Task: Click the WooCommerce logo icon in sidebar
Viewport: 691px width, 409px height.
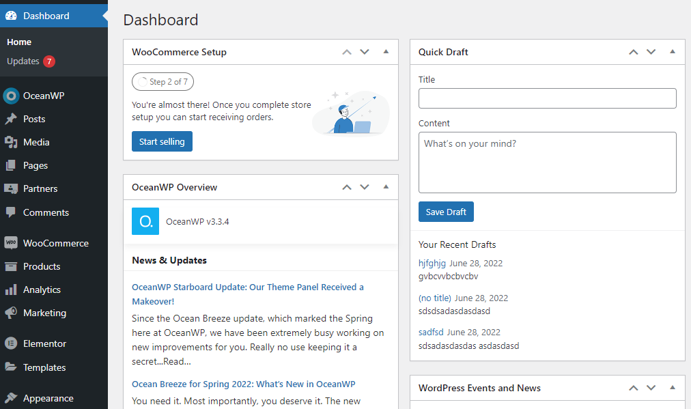Action: coord(10,243)
